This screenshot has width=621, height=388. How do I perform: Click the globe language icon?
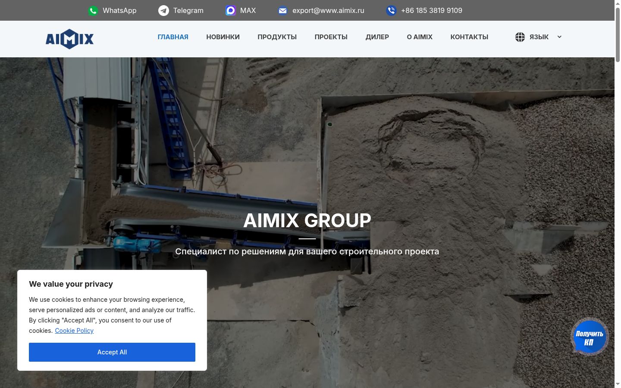point(520,37)
